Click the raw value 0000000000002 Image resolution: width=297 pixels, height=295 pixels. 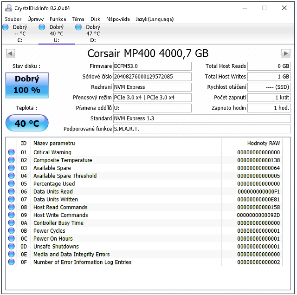pyautogui.click(x=258, y=262)
